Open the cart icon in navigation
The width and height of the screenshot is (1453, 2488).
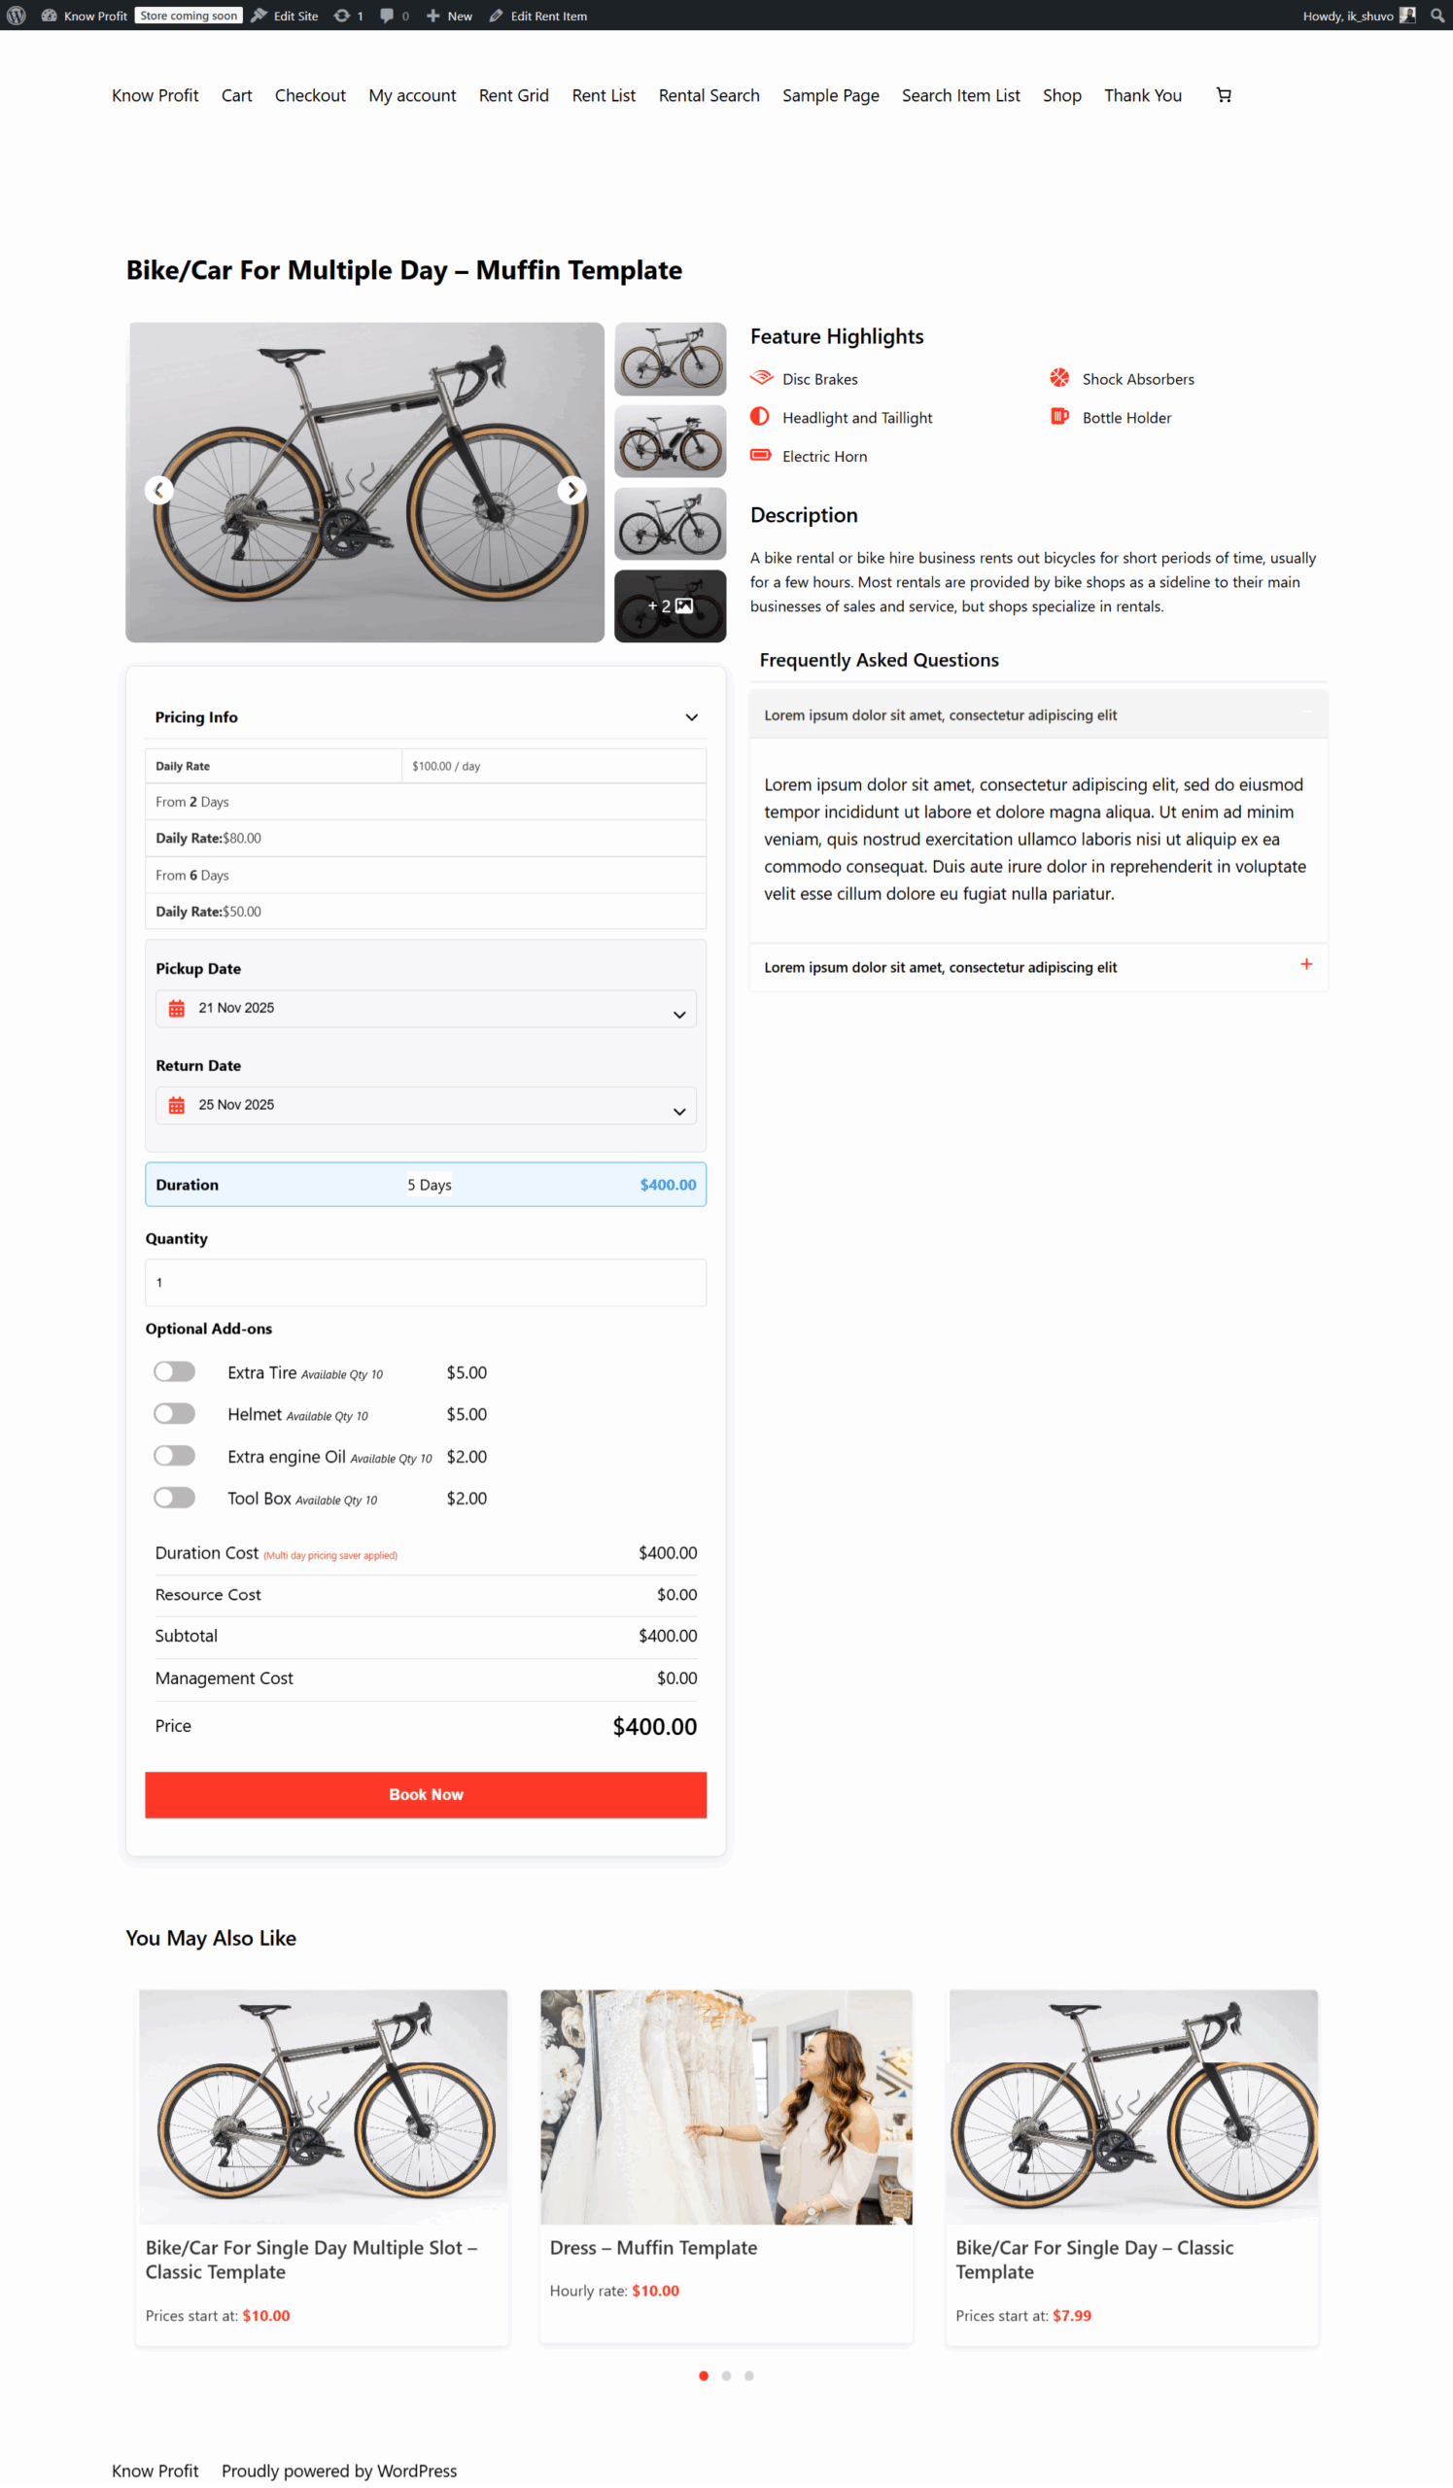[1223, 95]
